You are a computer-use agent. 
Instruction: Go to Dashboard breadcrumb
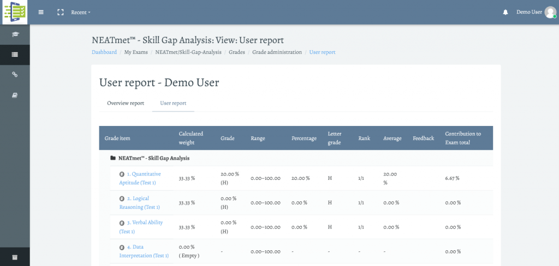coord(104,52)
